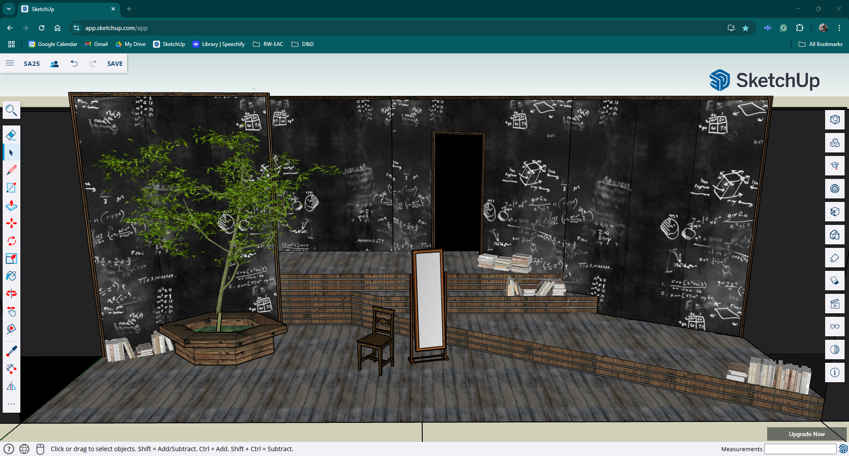
Task: Open the My Drive bookmark
Action: click(x=130, y=44)
